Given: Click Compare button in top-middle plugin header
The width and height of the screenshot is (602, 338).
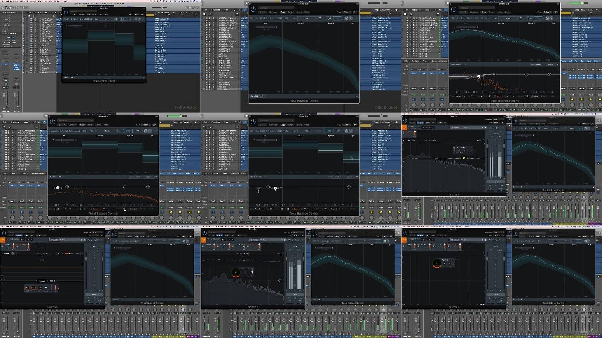Looking at the screenshot, I should (x=273, y=12).
